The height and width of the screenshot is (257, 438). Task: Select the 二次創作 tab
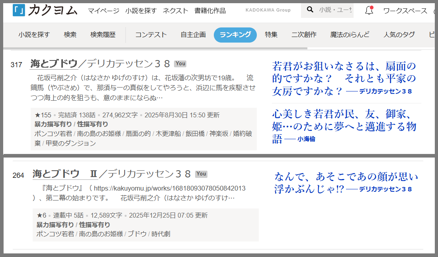click(x=304, y=35)
